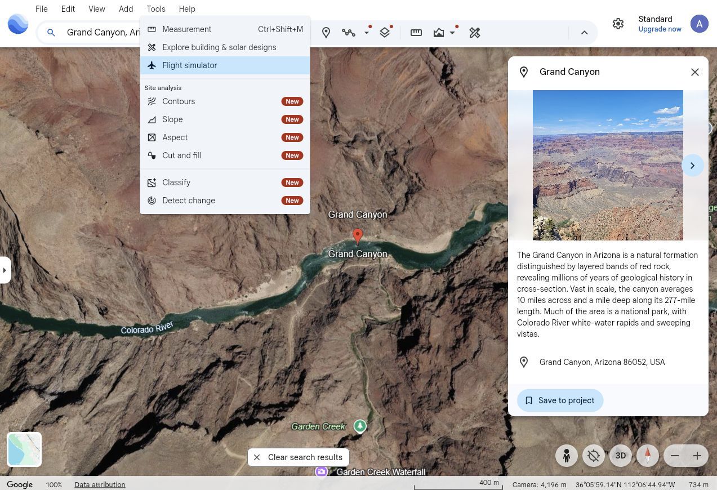The height and width of the screenshot is (490, 717).
Task: Select Slope under Site analysis
Action: 225,119
